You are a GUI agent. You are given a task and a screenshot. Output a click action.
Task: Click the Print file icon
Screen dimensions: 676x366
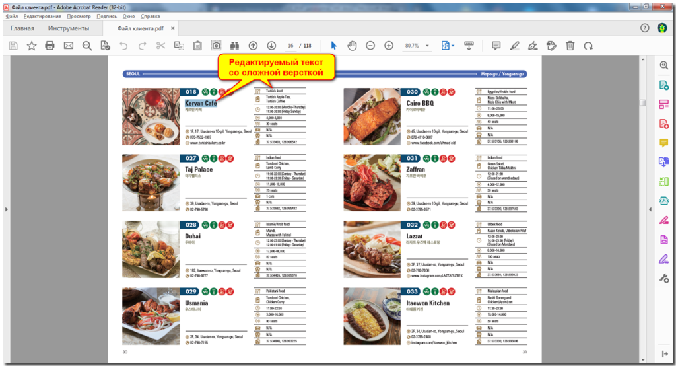tap(50, 46)
